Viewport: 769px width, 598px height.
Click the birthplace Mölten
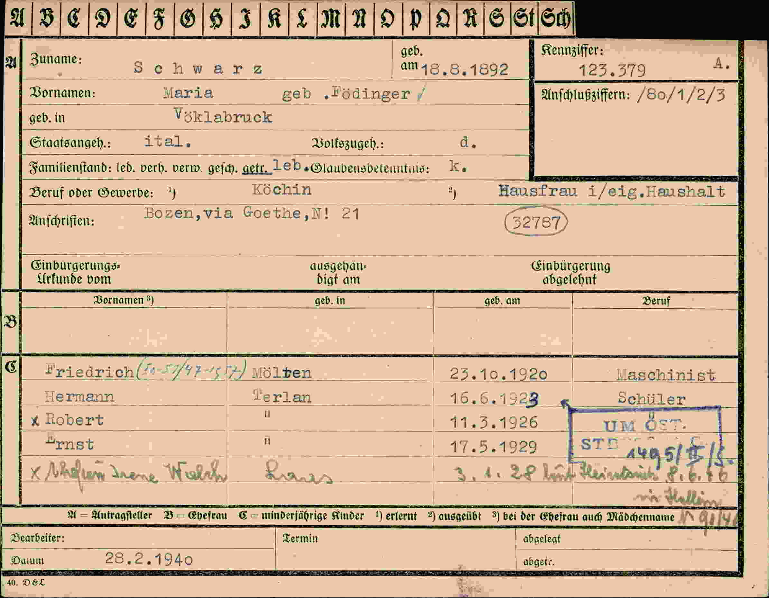(282, 373)
